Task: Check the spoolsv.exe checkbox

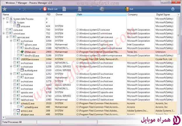Action: [x=15, y=92]
